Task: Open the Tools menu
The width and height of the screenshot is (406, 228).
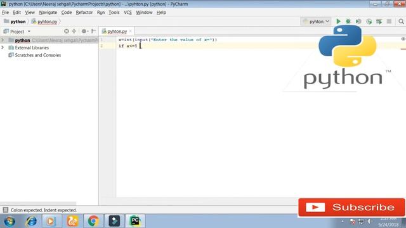Action: 114,13
